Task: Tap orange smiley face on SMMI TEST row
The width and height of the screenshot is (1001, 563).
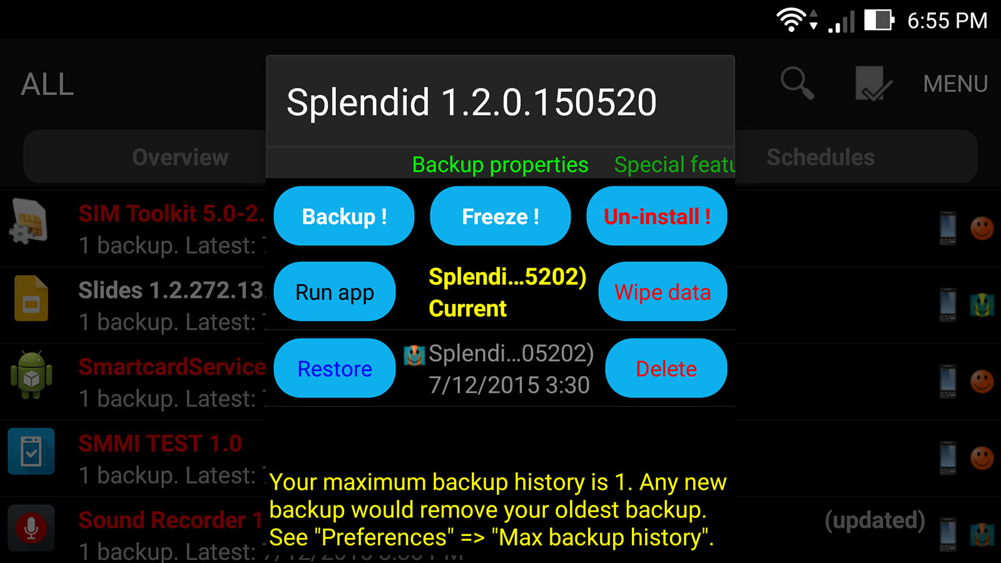Action: (982, 458)
